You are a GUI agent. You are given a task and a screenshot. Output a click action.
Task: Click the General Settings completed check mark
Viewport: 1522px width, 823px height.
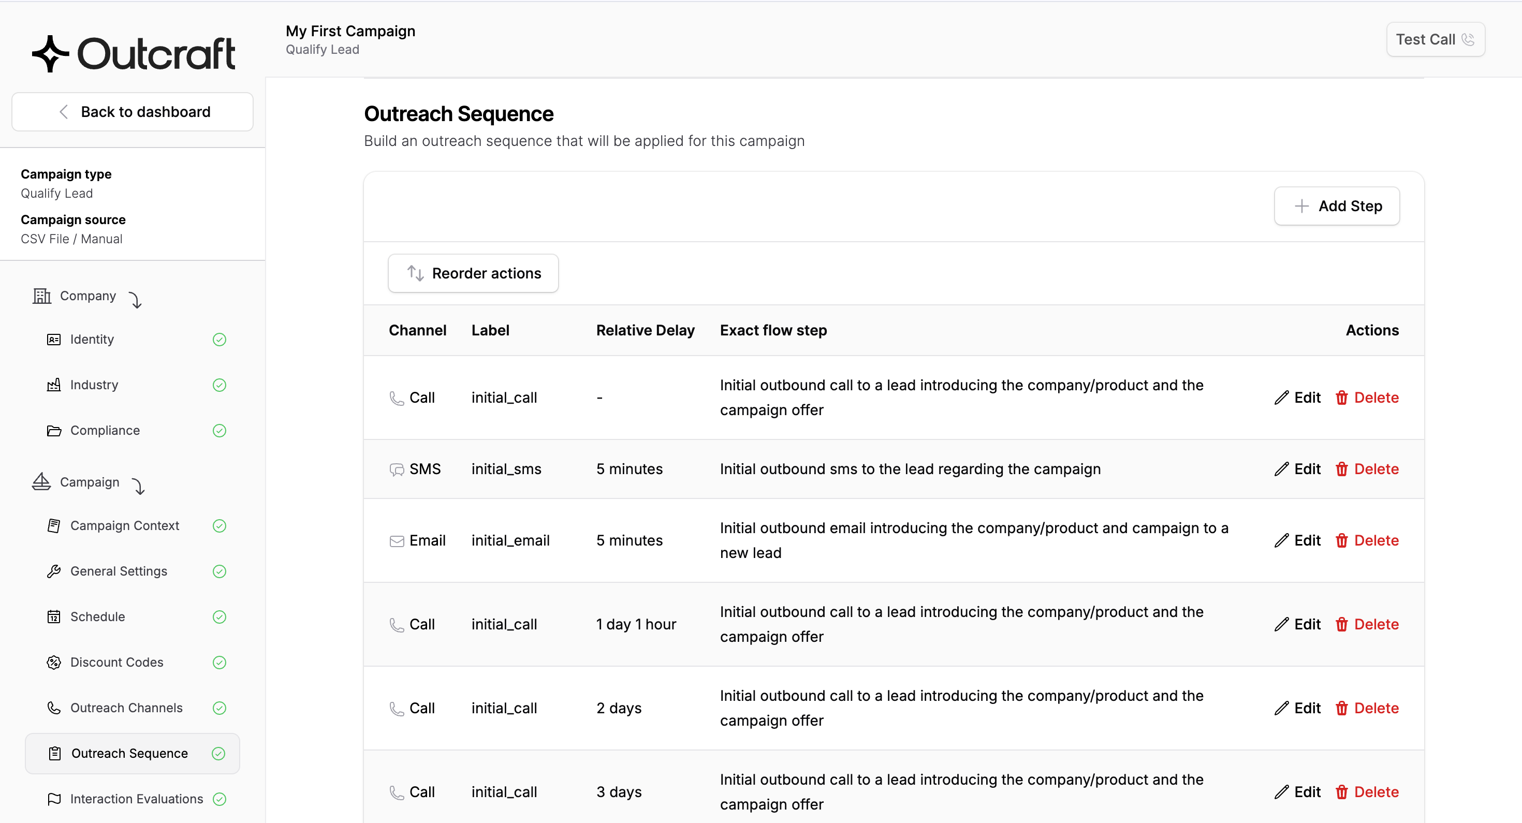[219, 571]
